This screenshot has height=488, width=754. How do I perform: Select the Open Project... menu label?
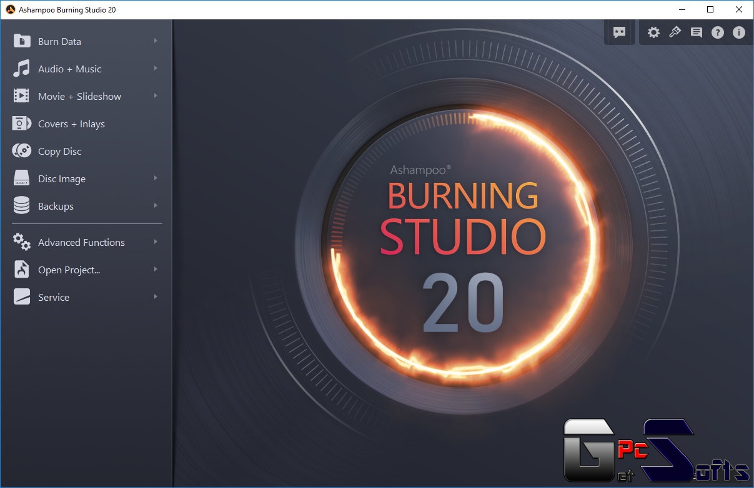69,270
